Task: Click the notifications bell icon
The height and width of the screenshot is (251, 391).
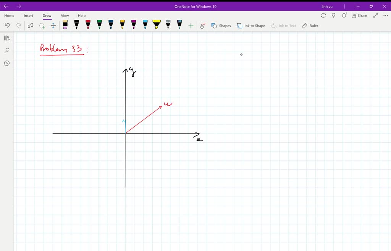Action: [x=344, y=15]
